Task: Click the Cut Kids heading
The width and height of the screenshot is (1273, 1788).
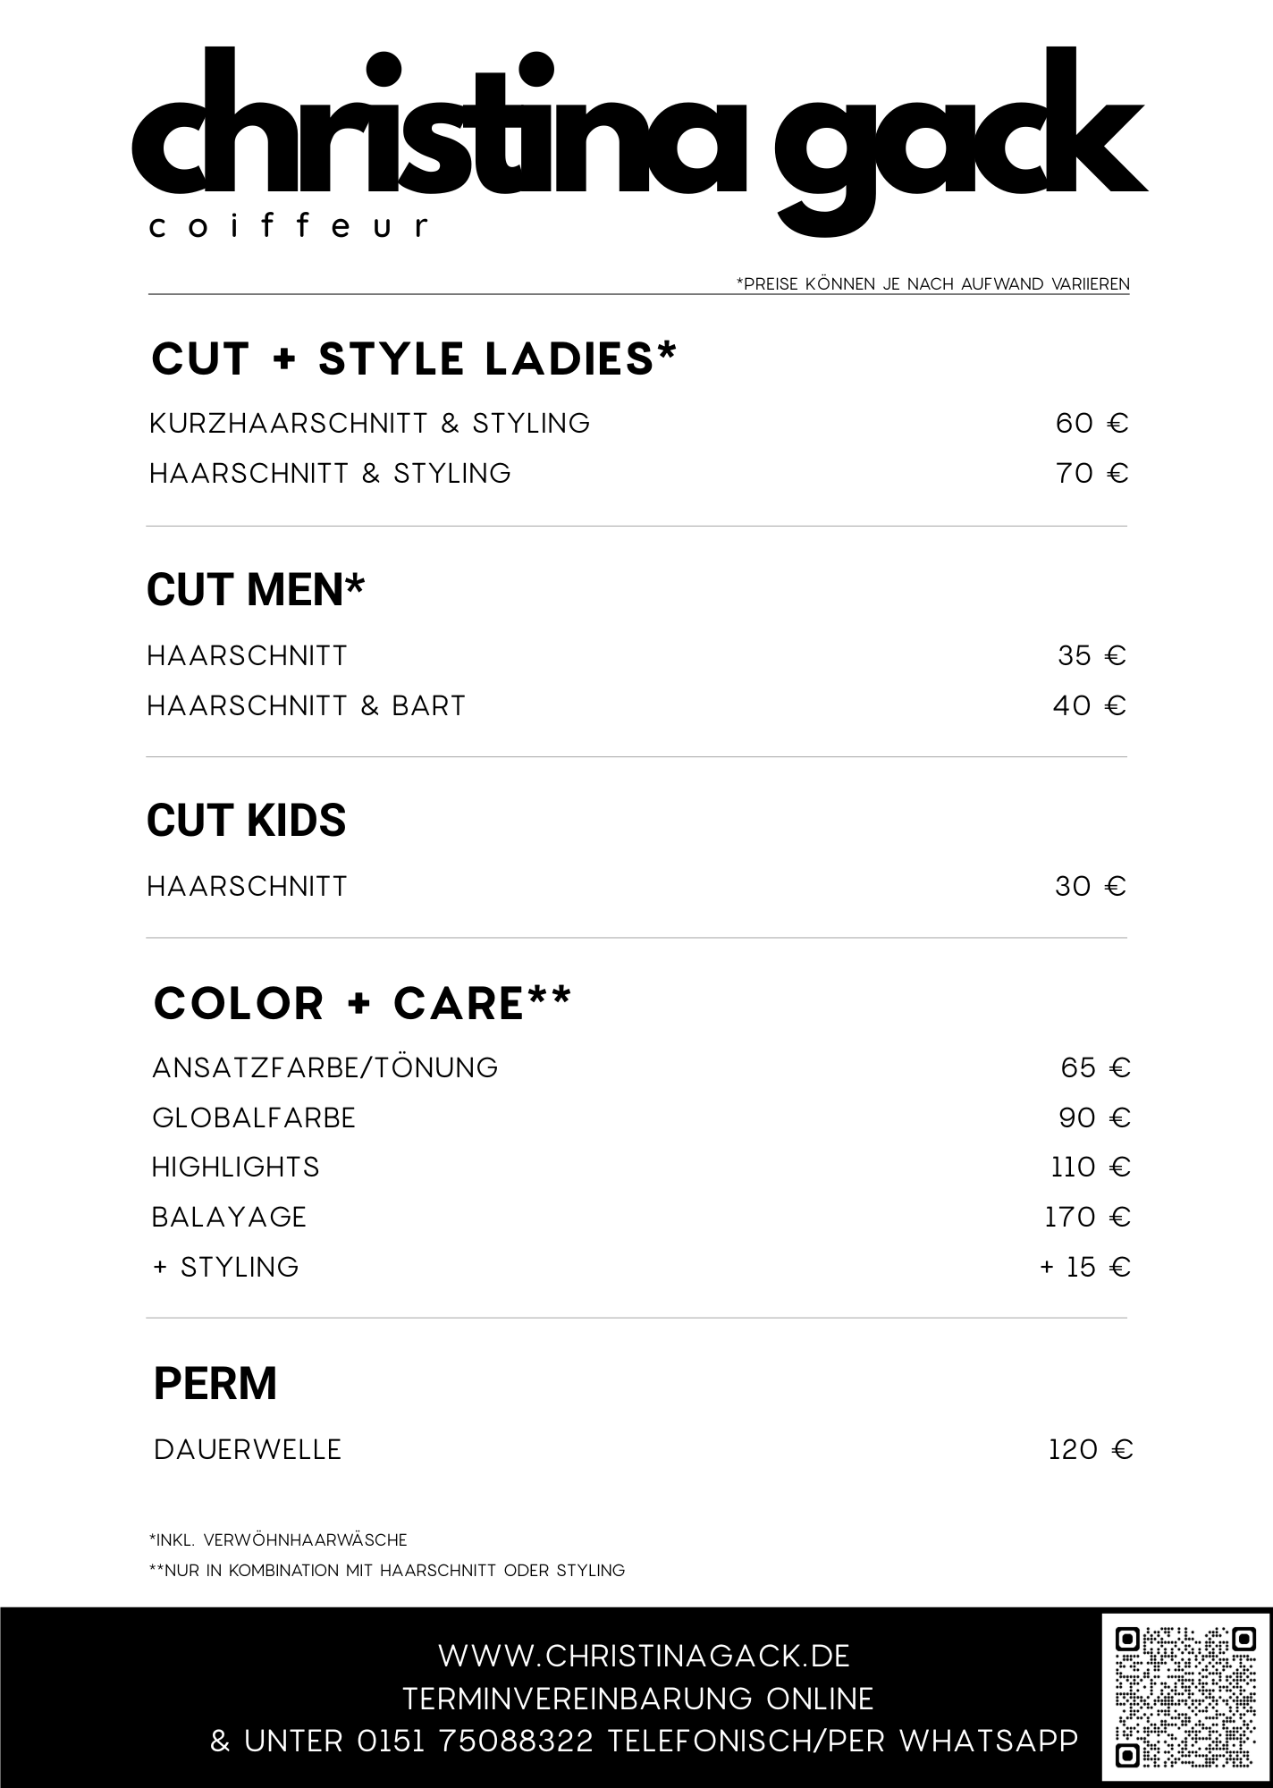Action: pos(246,821)
